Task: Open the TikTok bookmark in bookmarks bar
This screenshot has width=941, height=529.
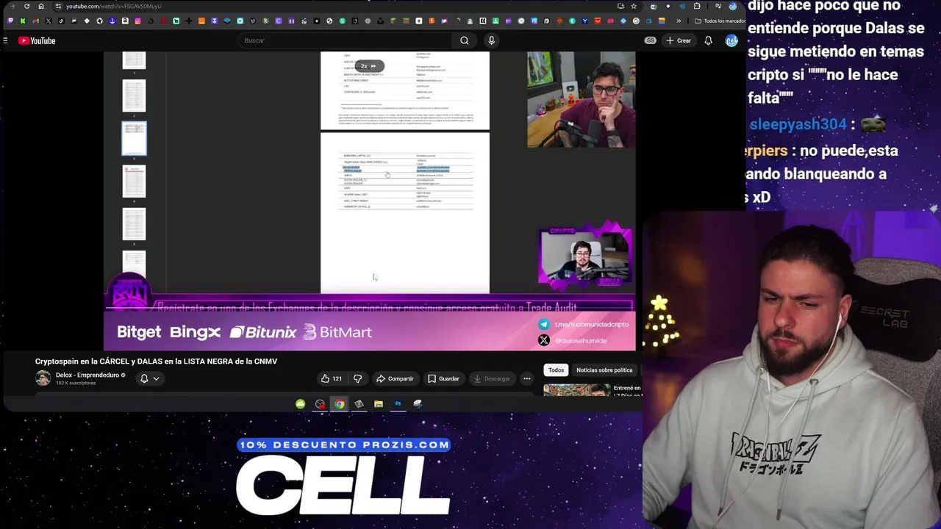Action: pos(61,21)
